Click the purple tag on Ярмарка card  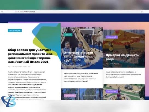click(112, 37)
